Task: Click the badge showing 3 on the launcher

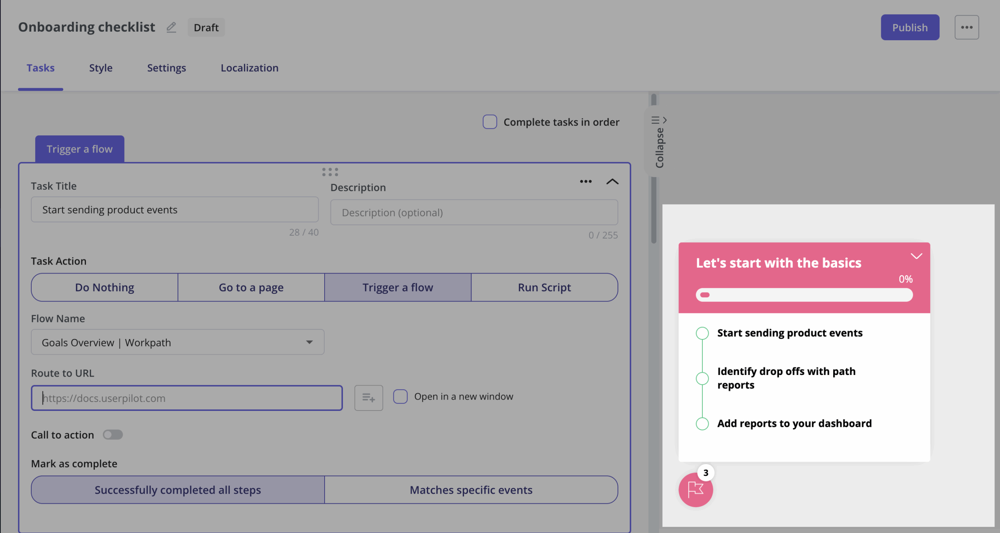Action: tap(705, 473)
